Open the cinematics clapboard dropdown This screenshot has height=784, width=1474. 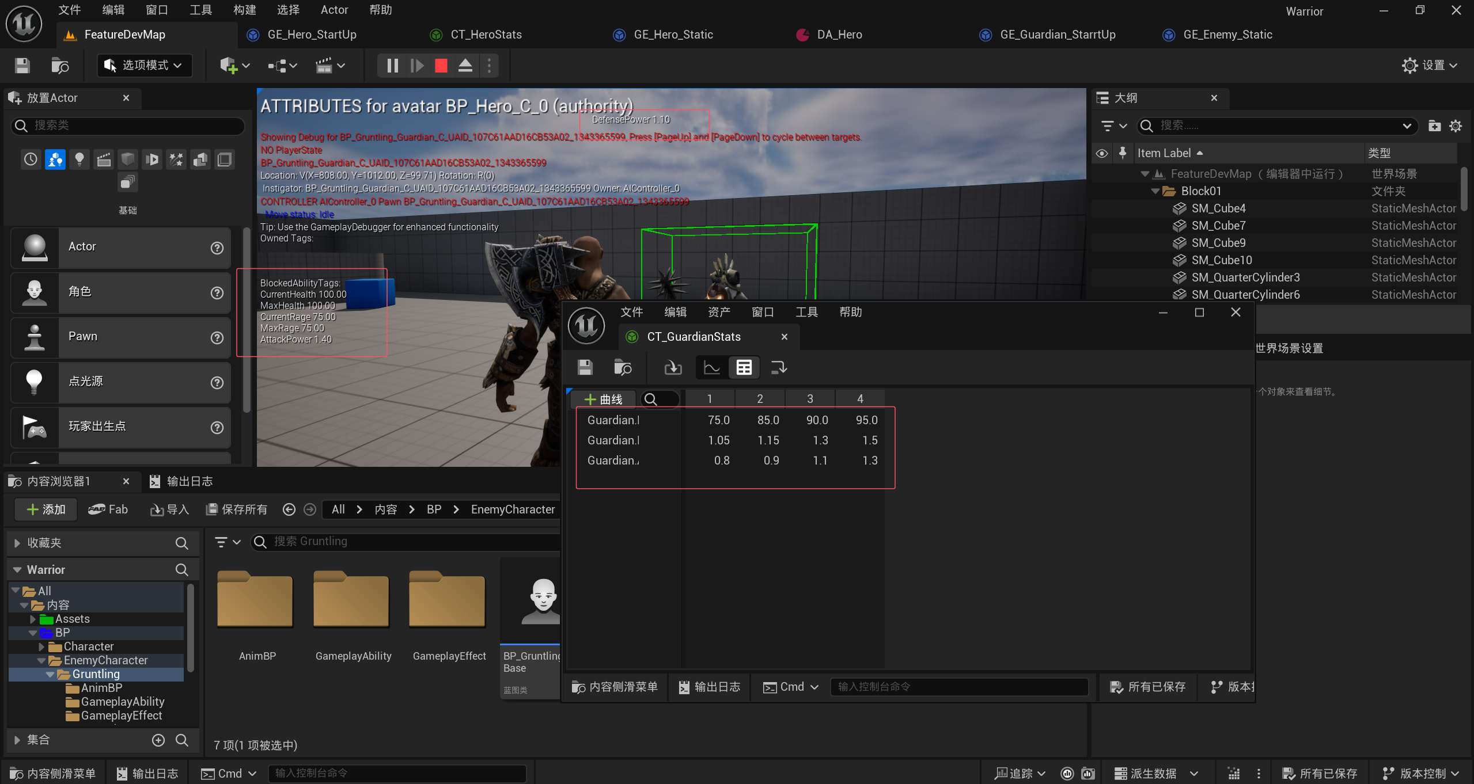(331, 66)
